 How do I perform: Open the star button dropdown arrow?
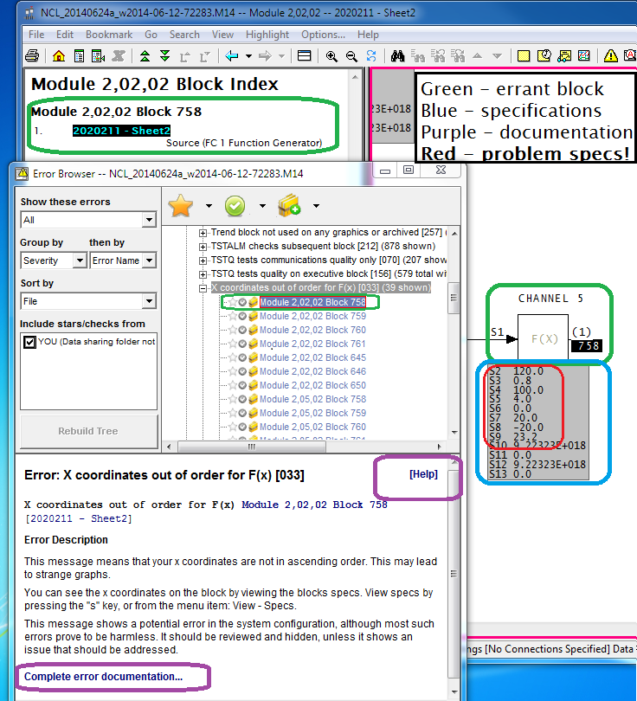point(209,206)
